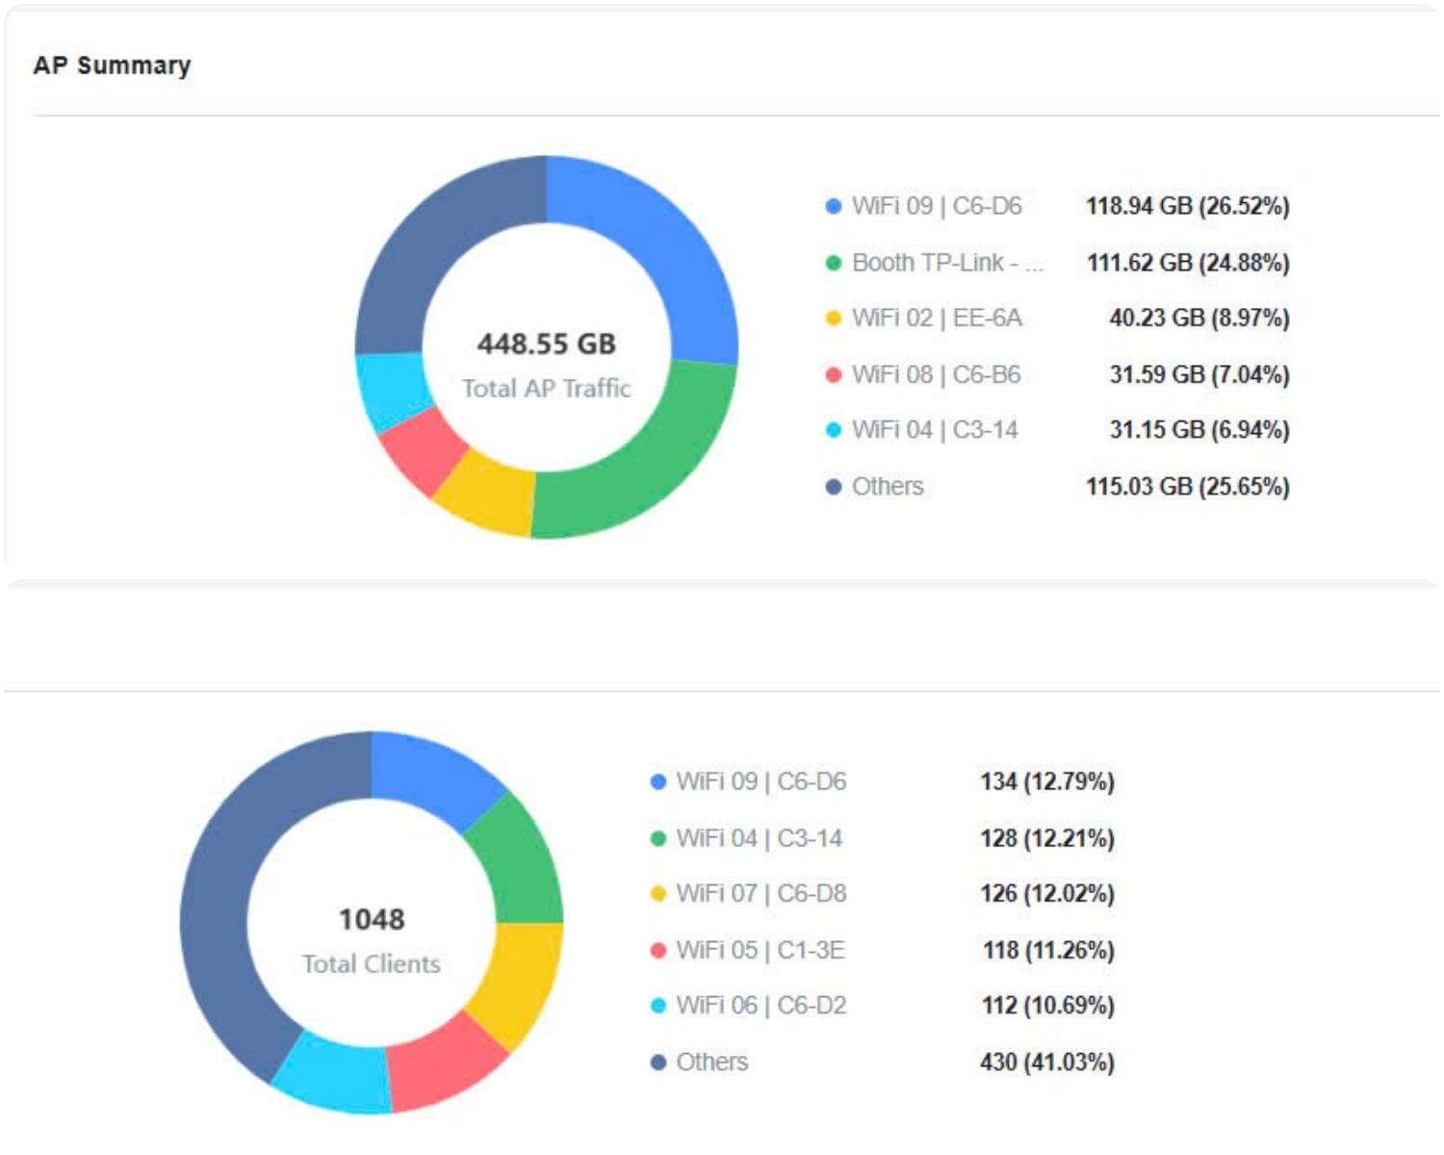
Task: Click the WiFi 04 | C3-14 traffic legend entry
Action: 935,430
